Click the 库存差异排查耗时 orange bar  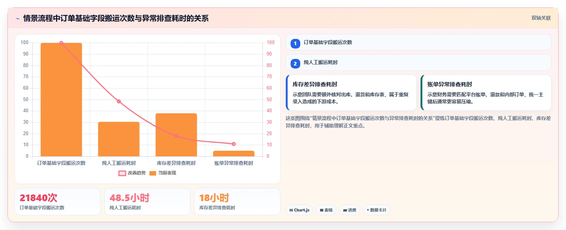pyautogui.click(x=176, y=135)
